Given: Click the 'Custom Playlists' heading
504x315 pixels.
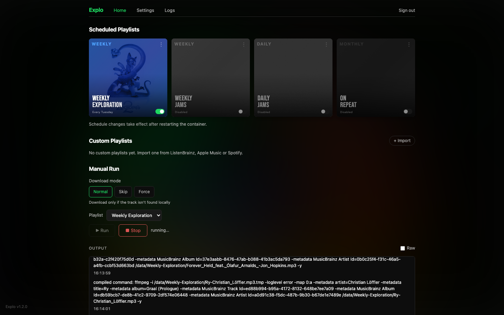Looking at the screenshot, I should point(110,141).
